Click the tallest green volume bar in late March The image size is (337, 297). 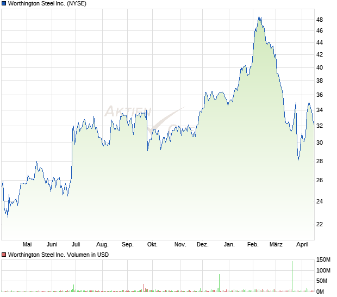(x=292, y=277)
